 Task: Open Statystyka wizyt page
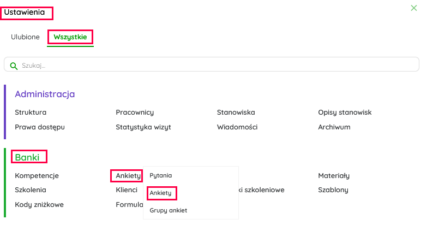143,127
